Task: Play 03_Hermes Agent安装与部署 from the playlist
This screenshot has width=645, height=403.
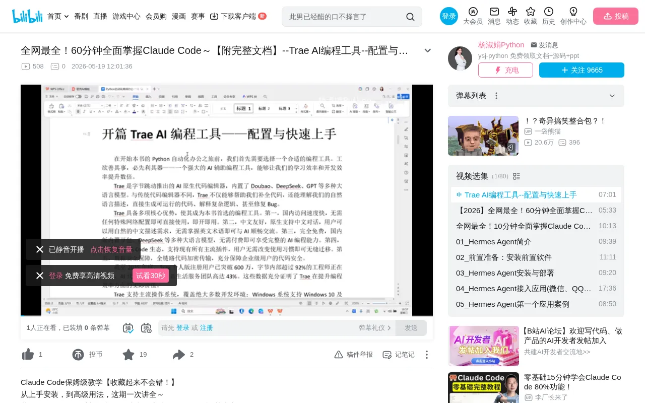Action: point(536,273)
